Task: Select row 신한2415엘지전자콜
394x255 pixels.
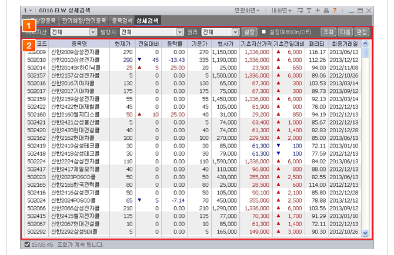Action: pos(193,216)
